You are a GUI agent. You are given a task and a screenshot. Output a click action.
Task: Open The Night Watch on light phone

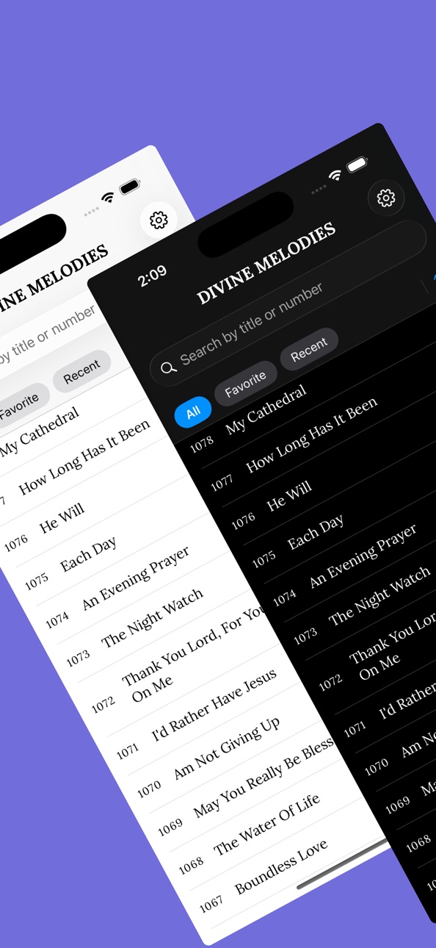[153, 618]
